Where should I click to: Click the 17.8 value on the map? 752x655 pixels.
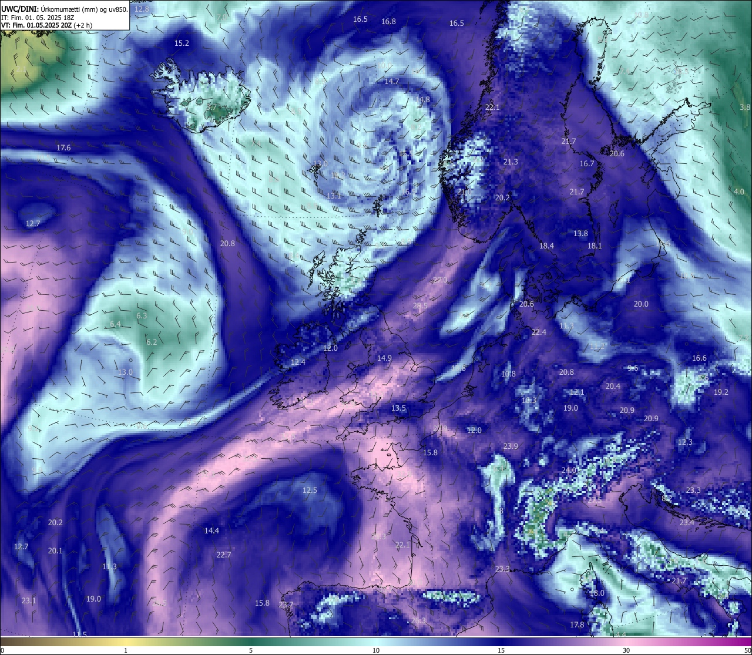[x=577, y=625]
